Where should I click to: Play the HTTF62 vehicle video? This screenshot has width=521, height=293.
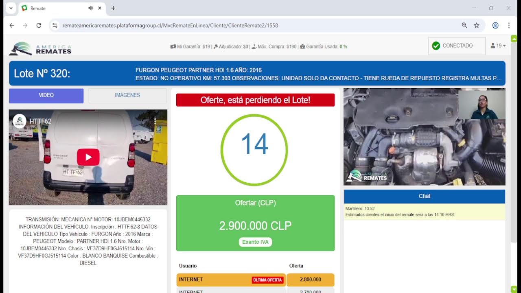pos(88,157)
